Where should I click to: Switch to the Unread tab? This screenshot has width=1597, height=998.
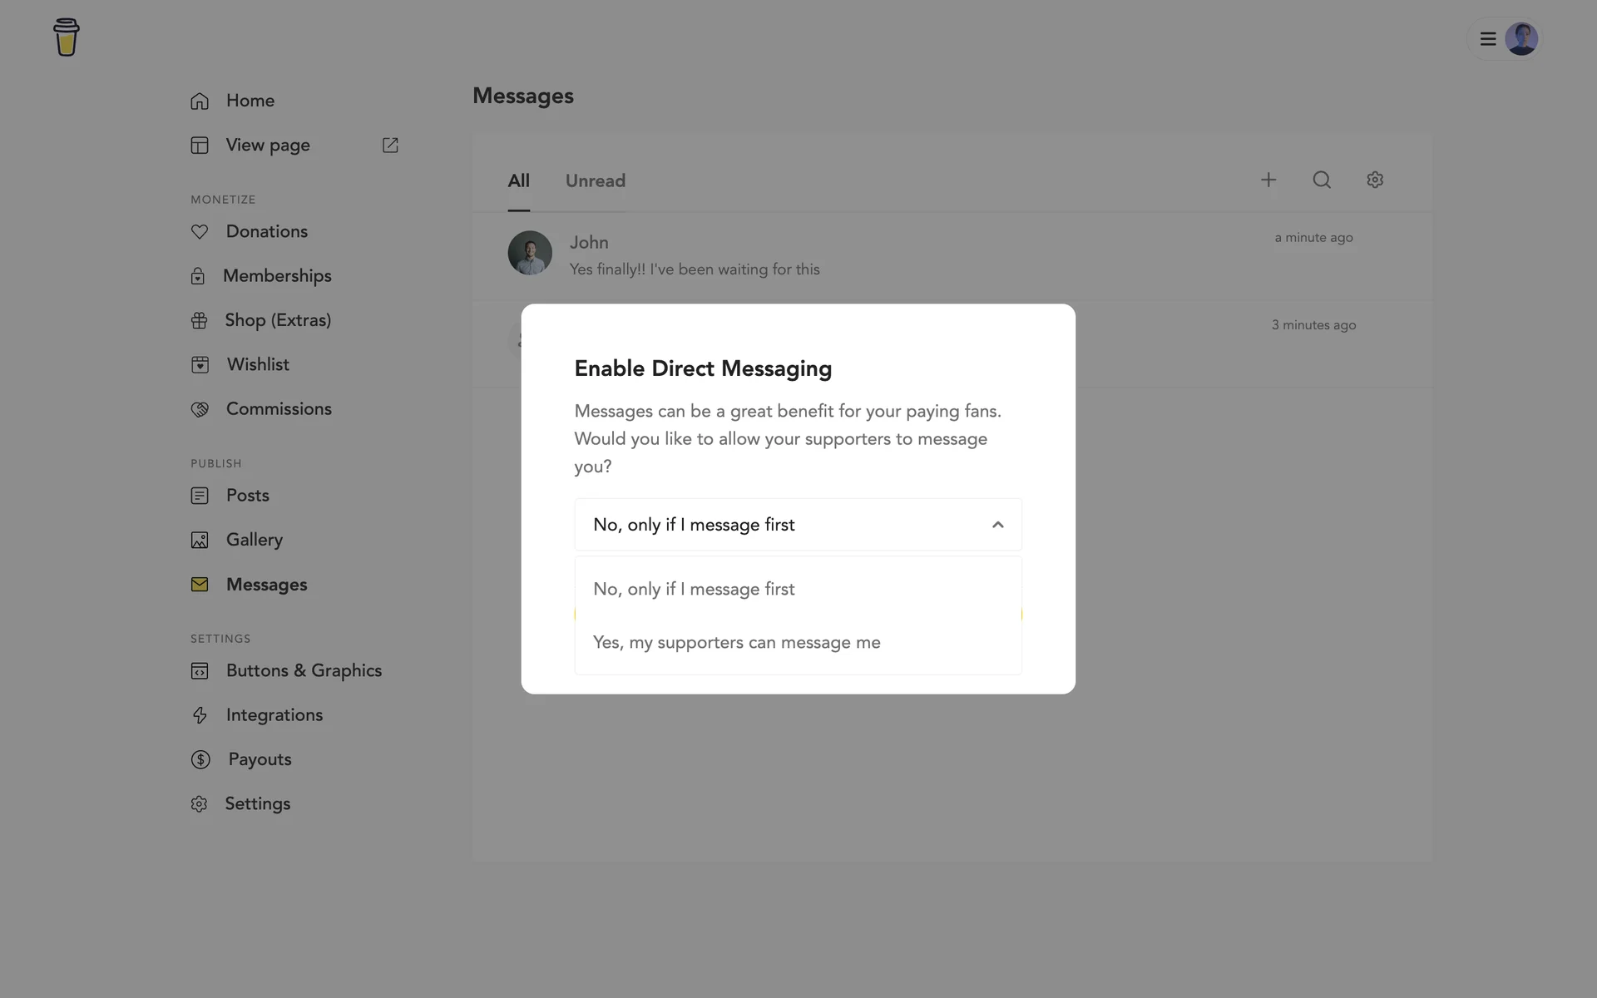click(x=595, y=181)
